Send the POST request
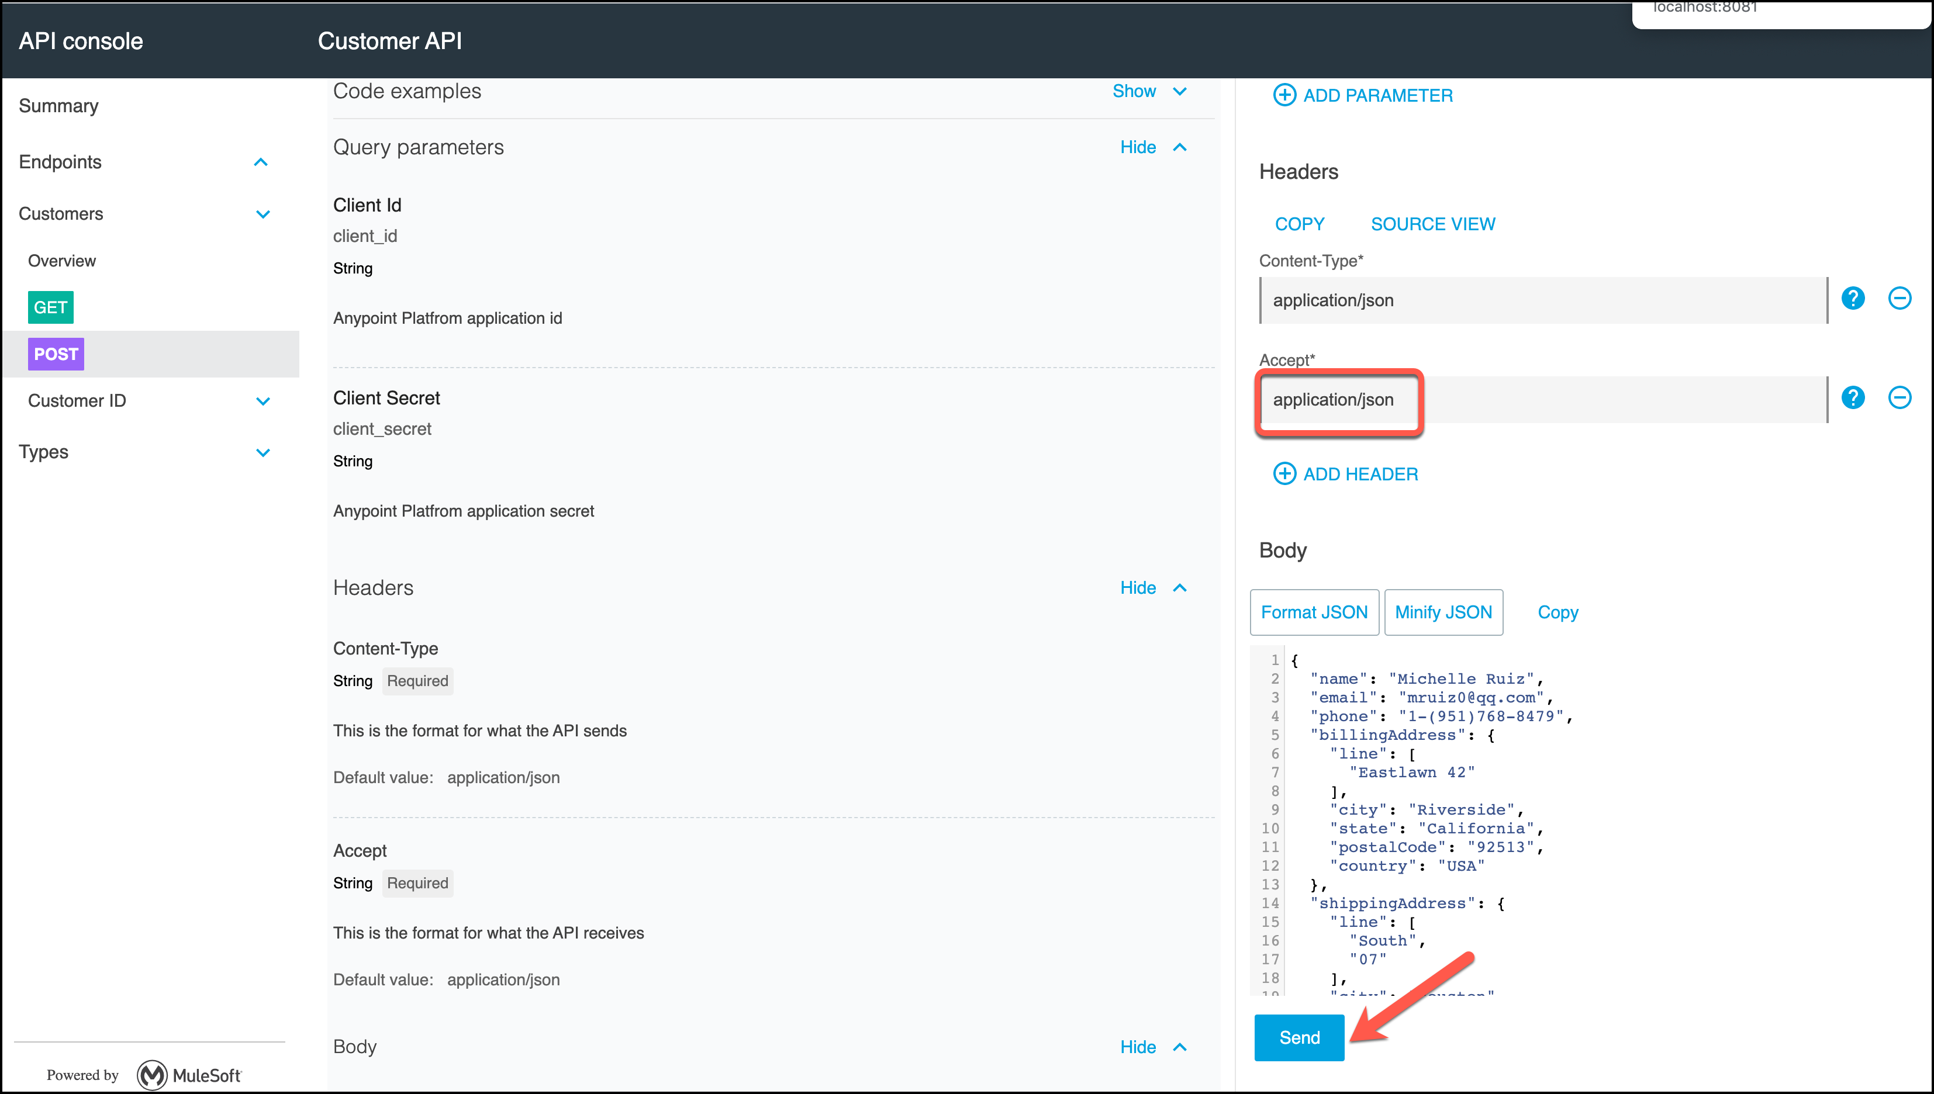This screenshot has width=1934, height=1094. [1299, 1038]
